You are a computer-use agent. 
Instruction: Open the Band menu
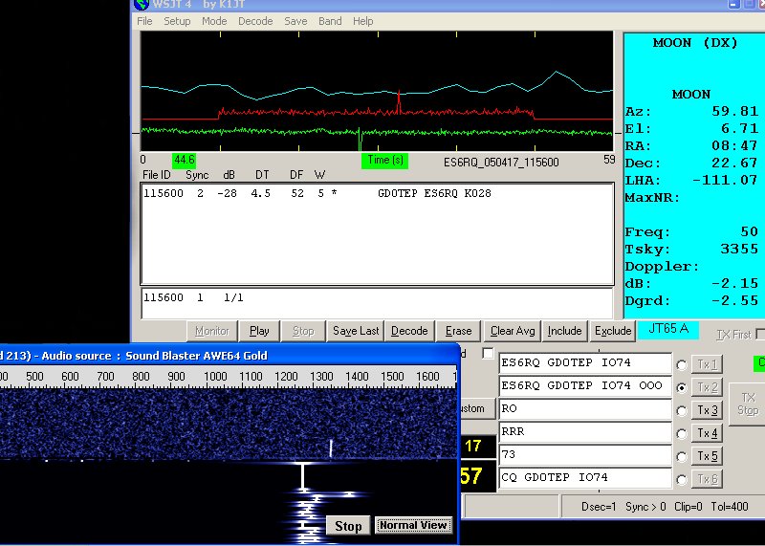coord(330,21)
